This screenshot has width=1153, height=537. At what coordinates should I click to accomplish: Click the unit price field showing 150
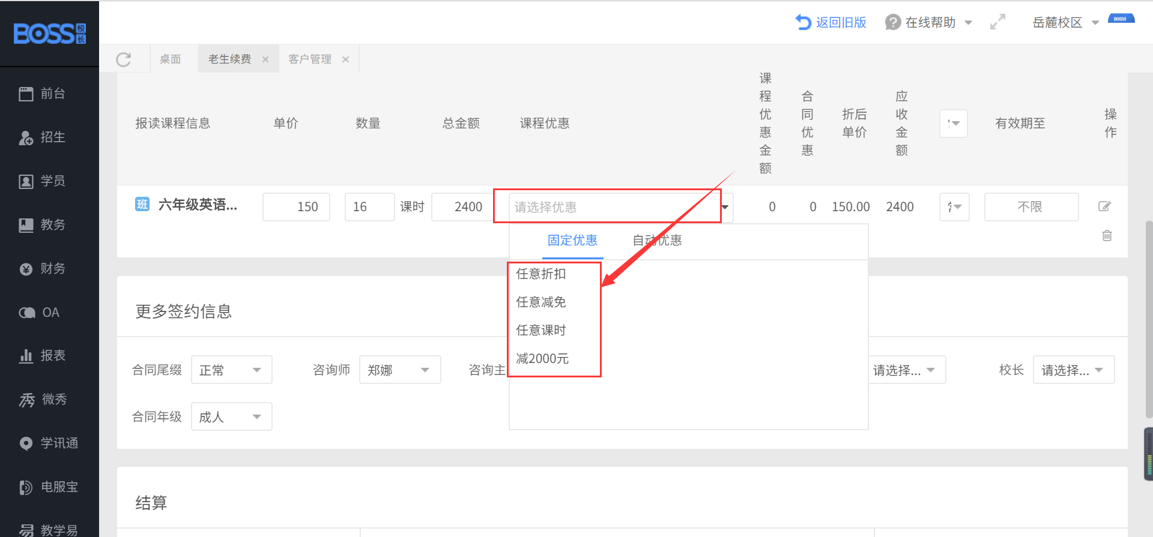pyautogui.click(x=296, y=207)
